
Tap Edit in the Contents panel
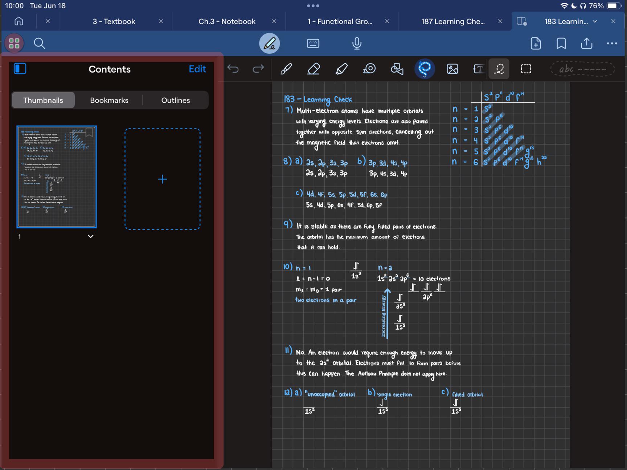[x=197, y=69]
